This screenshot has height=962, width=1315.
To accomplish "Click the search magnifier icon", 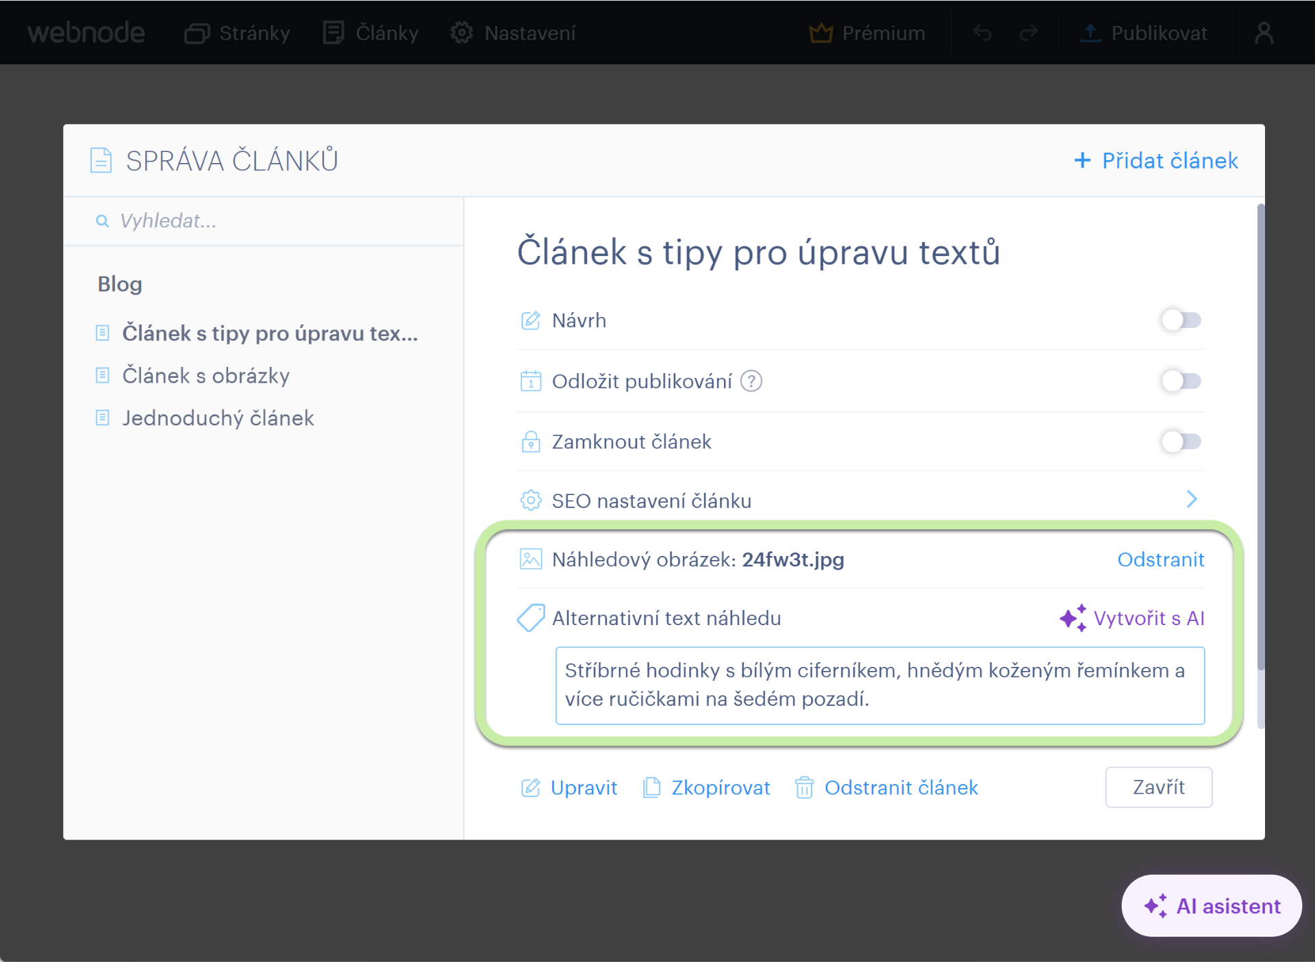I will (x=102, y=221).
